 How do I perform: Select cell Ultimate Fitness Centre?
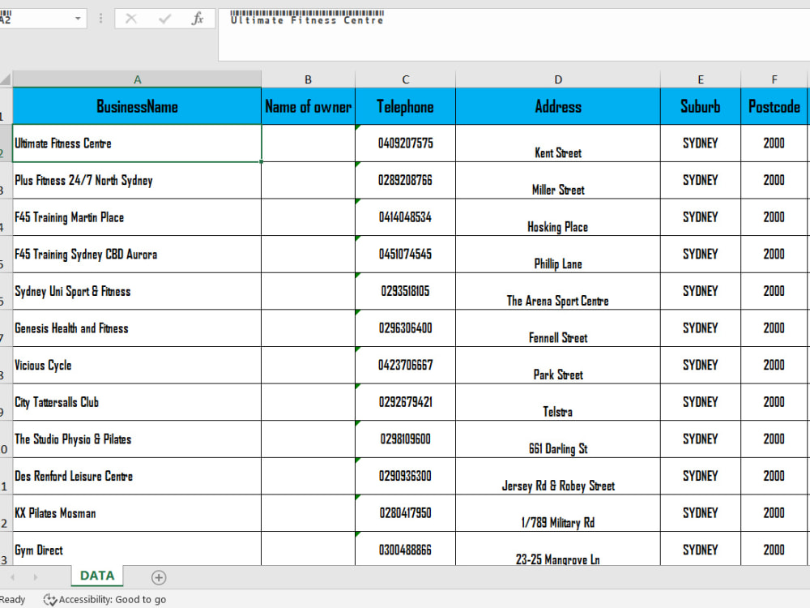tap(137, 143)
